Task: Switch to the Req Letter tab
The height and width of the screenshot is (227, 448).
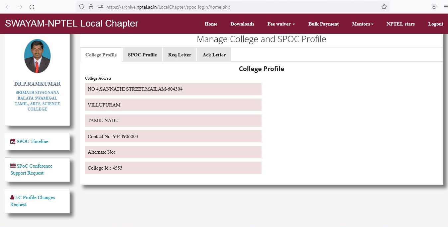Action: pos(180,55)
